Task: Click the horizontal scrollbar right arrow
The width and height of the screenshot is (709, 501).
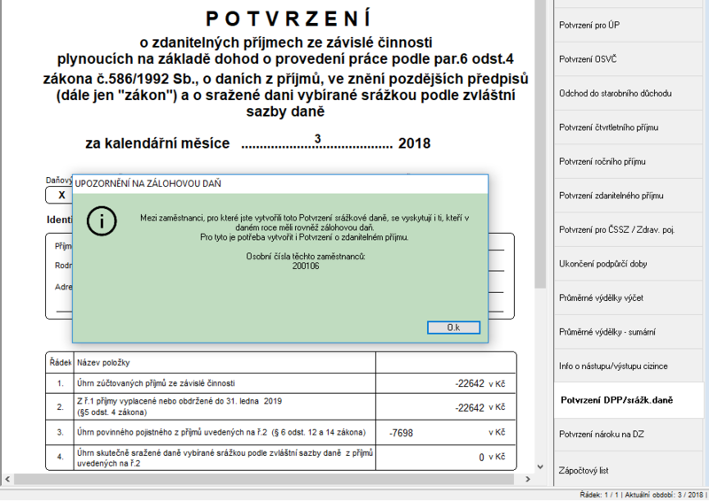Action: coord(527,479)
